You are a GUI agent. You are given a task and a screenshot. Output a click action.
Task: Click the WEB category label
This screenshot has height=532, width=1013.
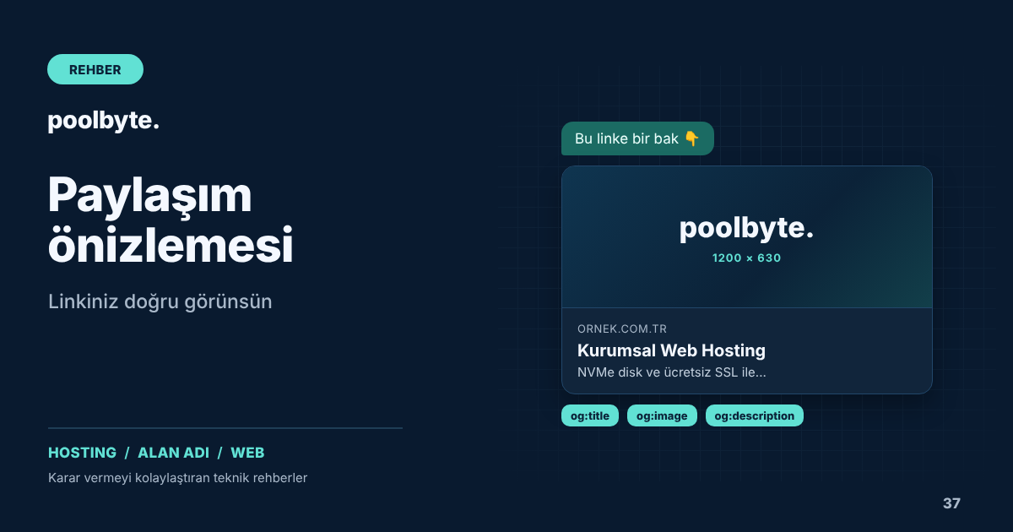(x=247, y=453)
